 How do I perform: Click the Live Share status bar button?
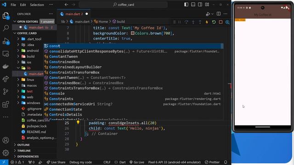[56, 162]
